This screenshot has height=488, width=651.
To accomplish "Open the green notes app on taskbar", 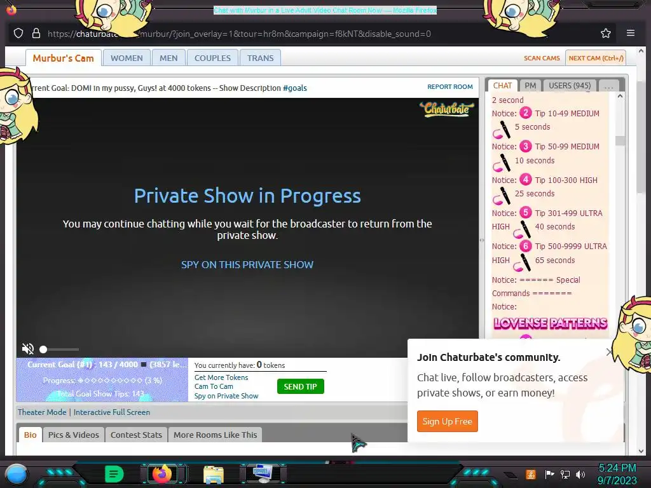I will click(x=114, y=474).
